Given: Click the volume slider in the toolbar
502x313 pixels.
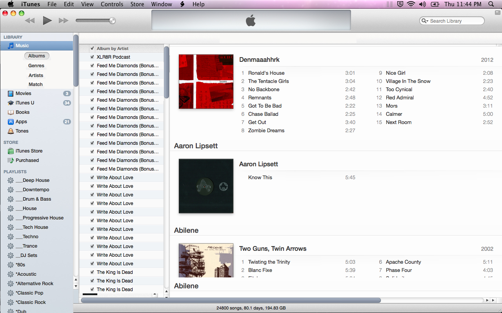Looking at the screenshot, I should [x=96, y=21].
